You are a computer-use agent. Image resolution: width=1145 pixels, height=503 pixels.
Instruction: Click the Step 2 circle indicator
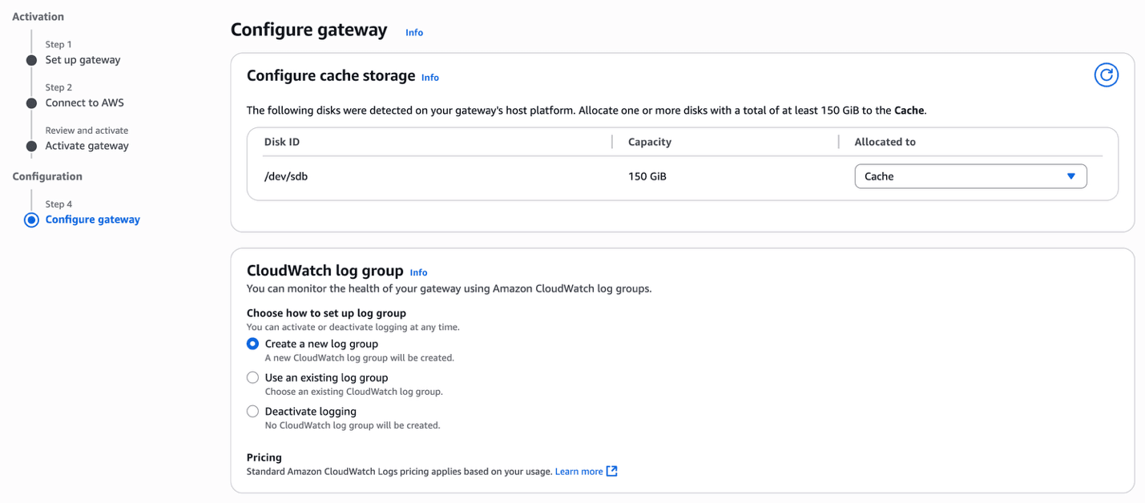[x=30, y=103]
